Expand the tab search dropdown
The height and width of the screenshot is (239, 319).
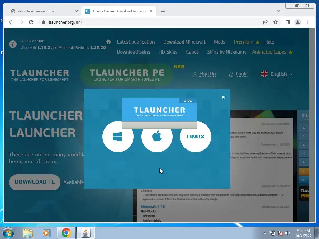[278, 11]
